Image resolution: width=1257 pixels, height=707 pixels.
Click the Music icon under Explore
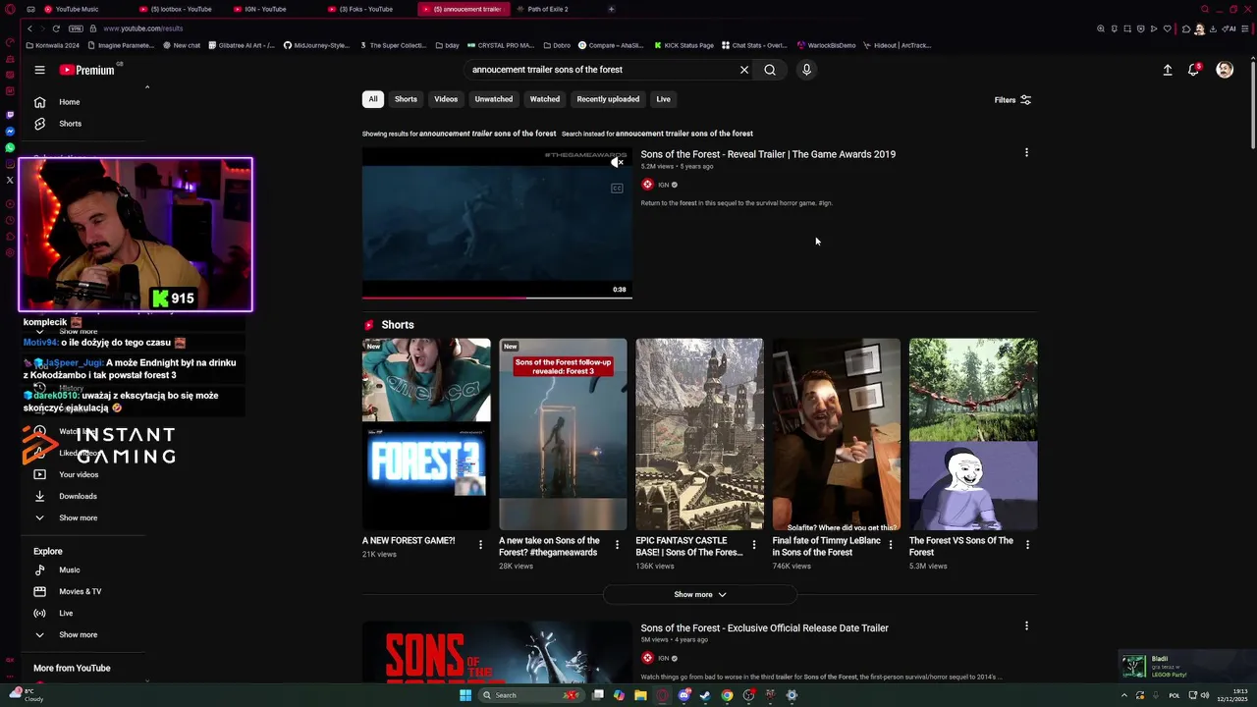pos(39,570)
